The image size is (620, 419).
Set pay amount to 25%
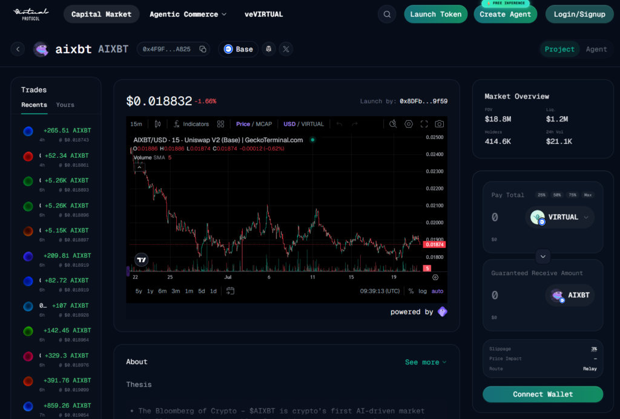[541, 195]
